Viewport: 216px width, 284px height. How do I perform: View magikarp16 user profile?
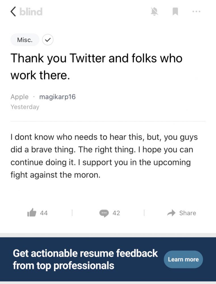57,97
